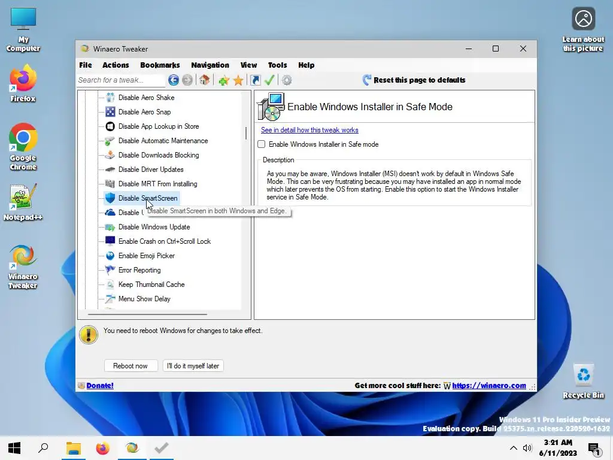The height and width of the screenshot is (460, 613).
Task: Click the Search for a tweak field
Action: 121,80
